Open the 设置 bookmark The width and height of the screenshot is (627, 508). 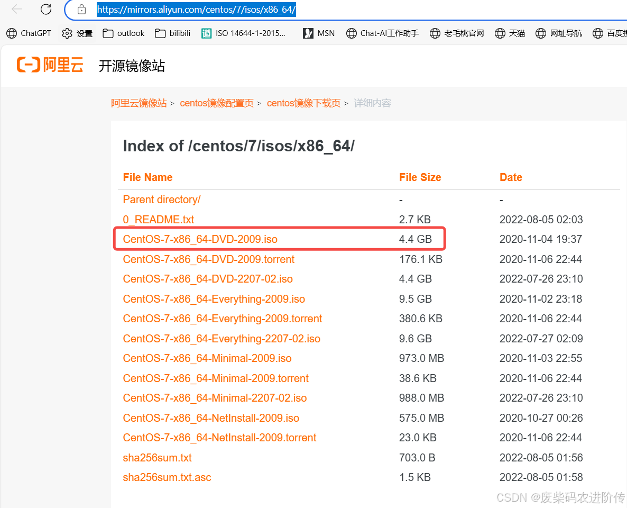(77, 33)
